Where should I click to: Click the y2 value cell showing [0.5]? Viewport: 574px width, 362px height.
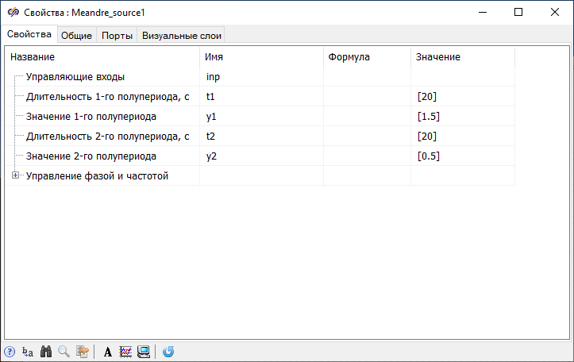462,156
